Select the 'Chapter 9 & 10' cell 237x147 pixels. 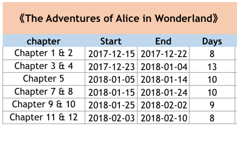(x=44, y=104)
